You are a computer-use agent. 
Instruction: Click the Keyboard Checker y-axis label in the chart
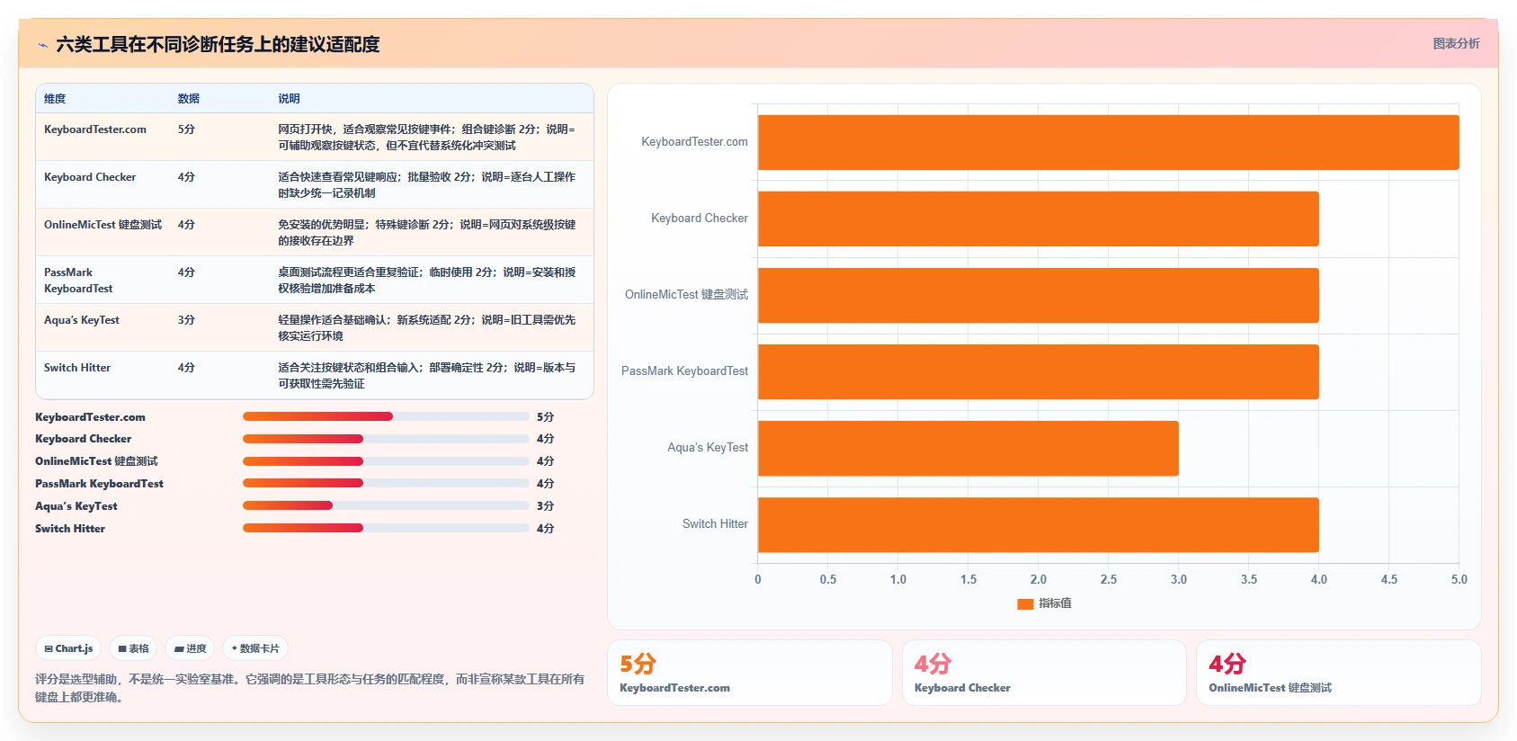coord(700,219)
